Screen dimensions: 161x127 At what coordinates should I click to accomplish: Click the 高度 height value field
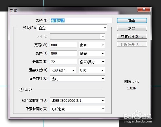tap(63, 53)
